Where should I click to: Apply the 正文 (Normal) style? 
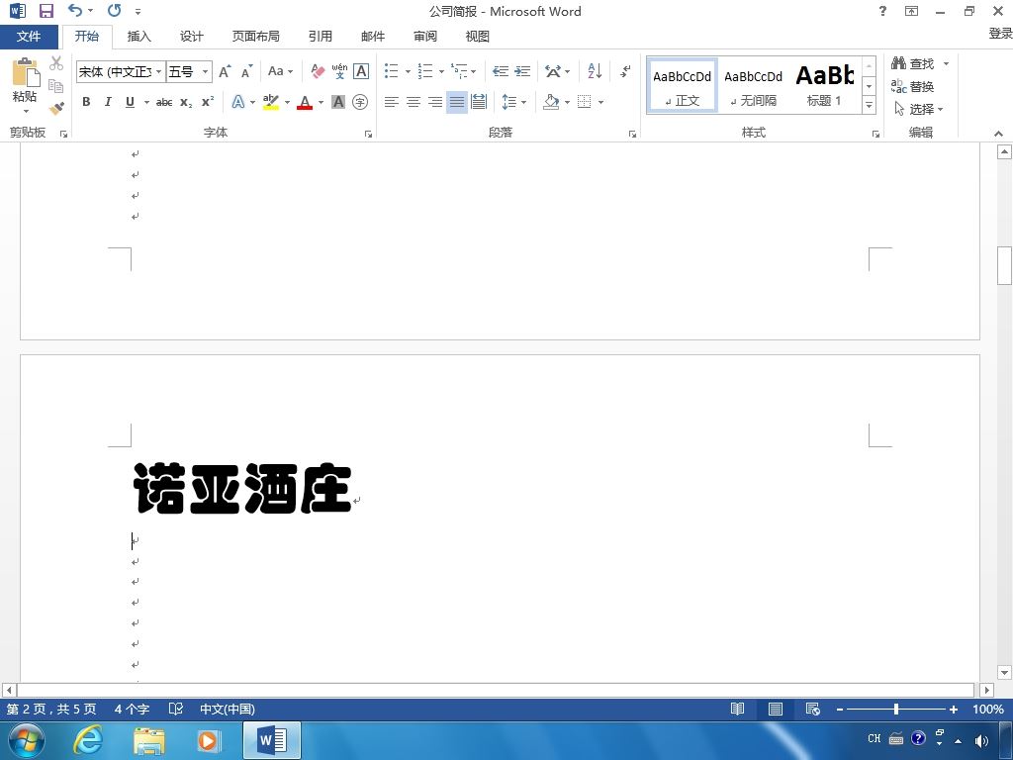(683, 86)
